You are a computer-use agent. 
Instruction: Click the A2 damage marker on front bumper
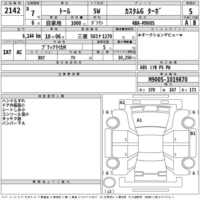point(122,102)
